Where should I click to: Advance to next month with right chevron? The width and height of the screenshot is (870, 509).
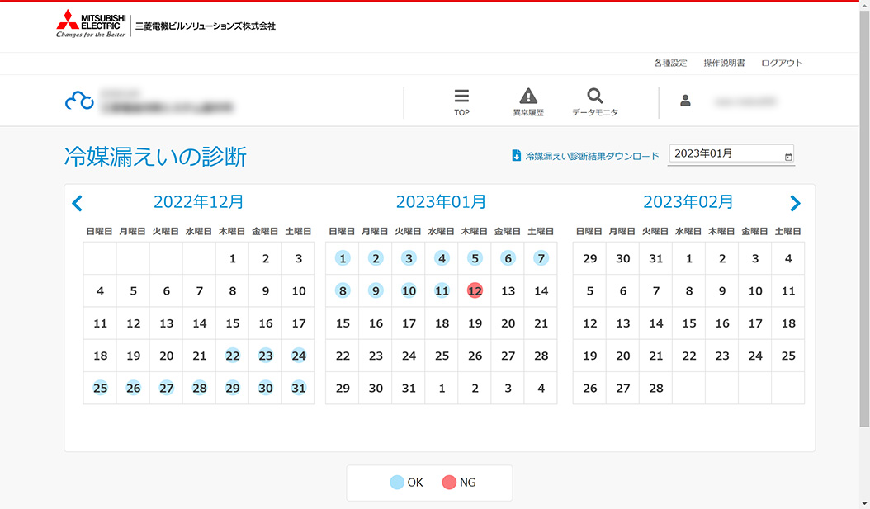click(795, 203)
